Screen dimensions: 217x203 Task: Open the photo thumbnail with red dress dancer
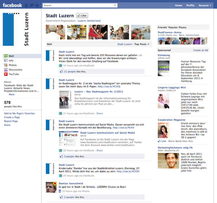point(98,32)
